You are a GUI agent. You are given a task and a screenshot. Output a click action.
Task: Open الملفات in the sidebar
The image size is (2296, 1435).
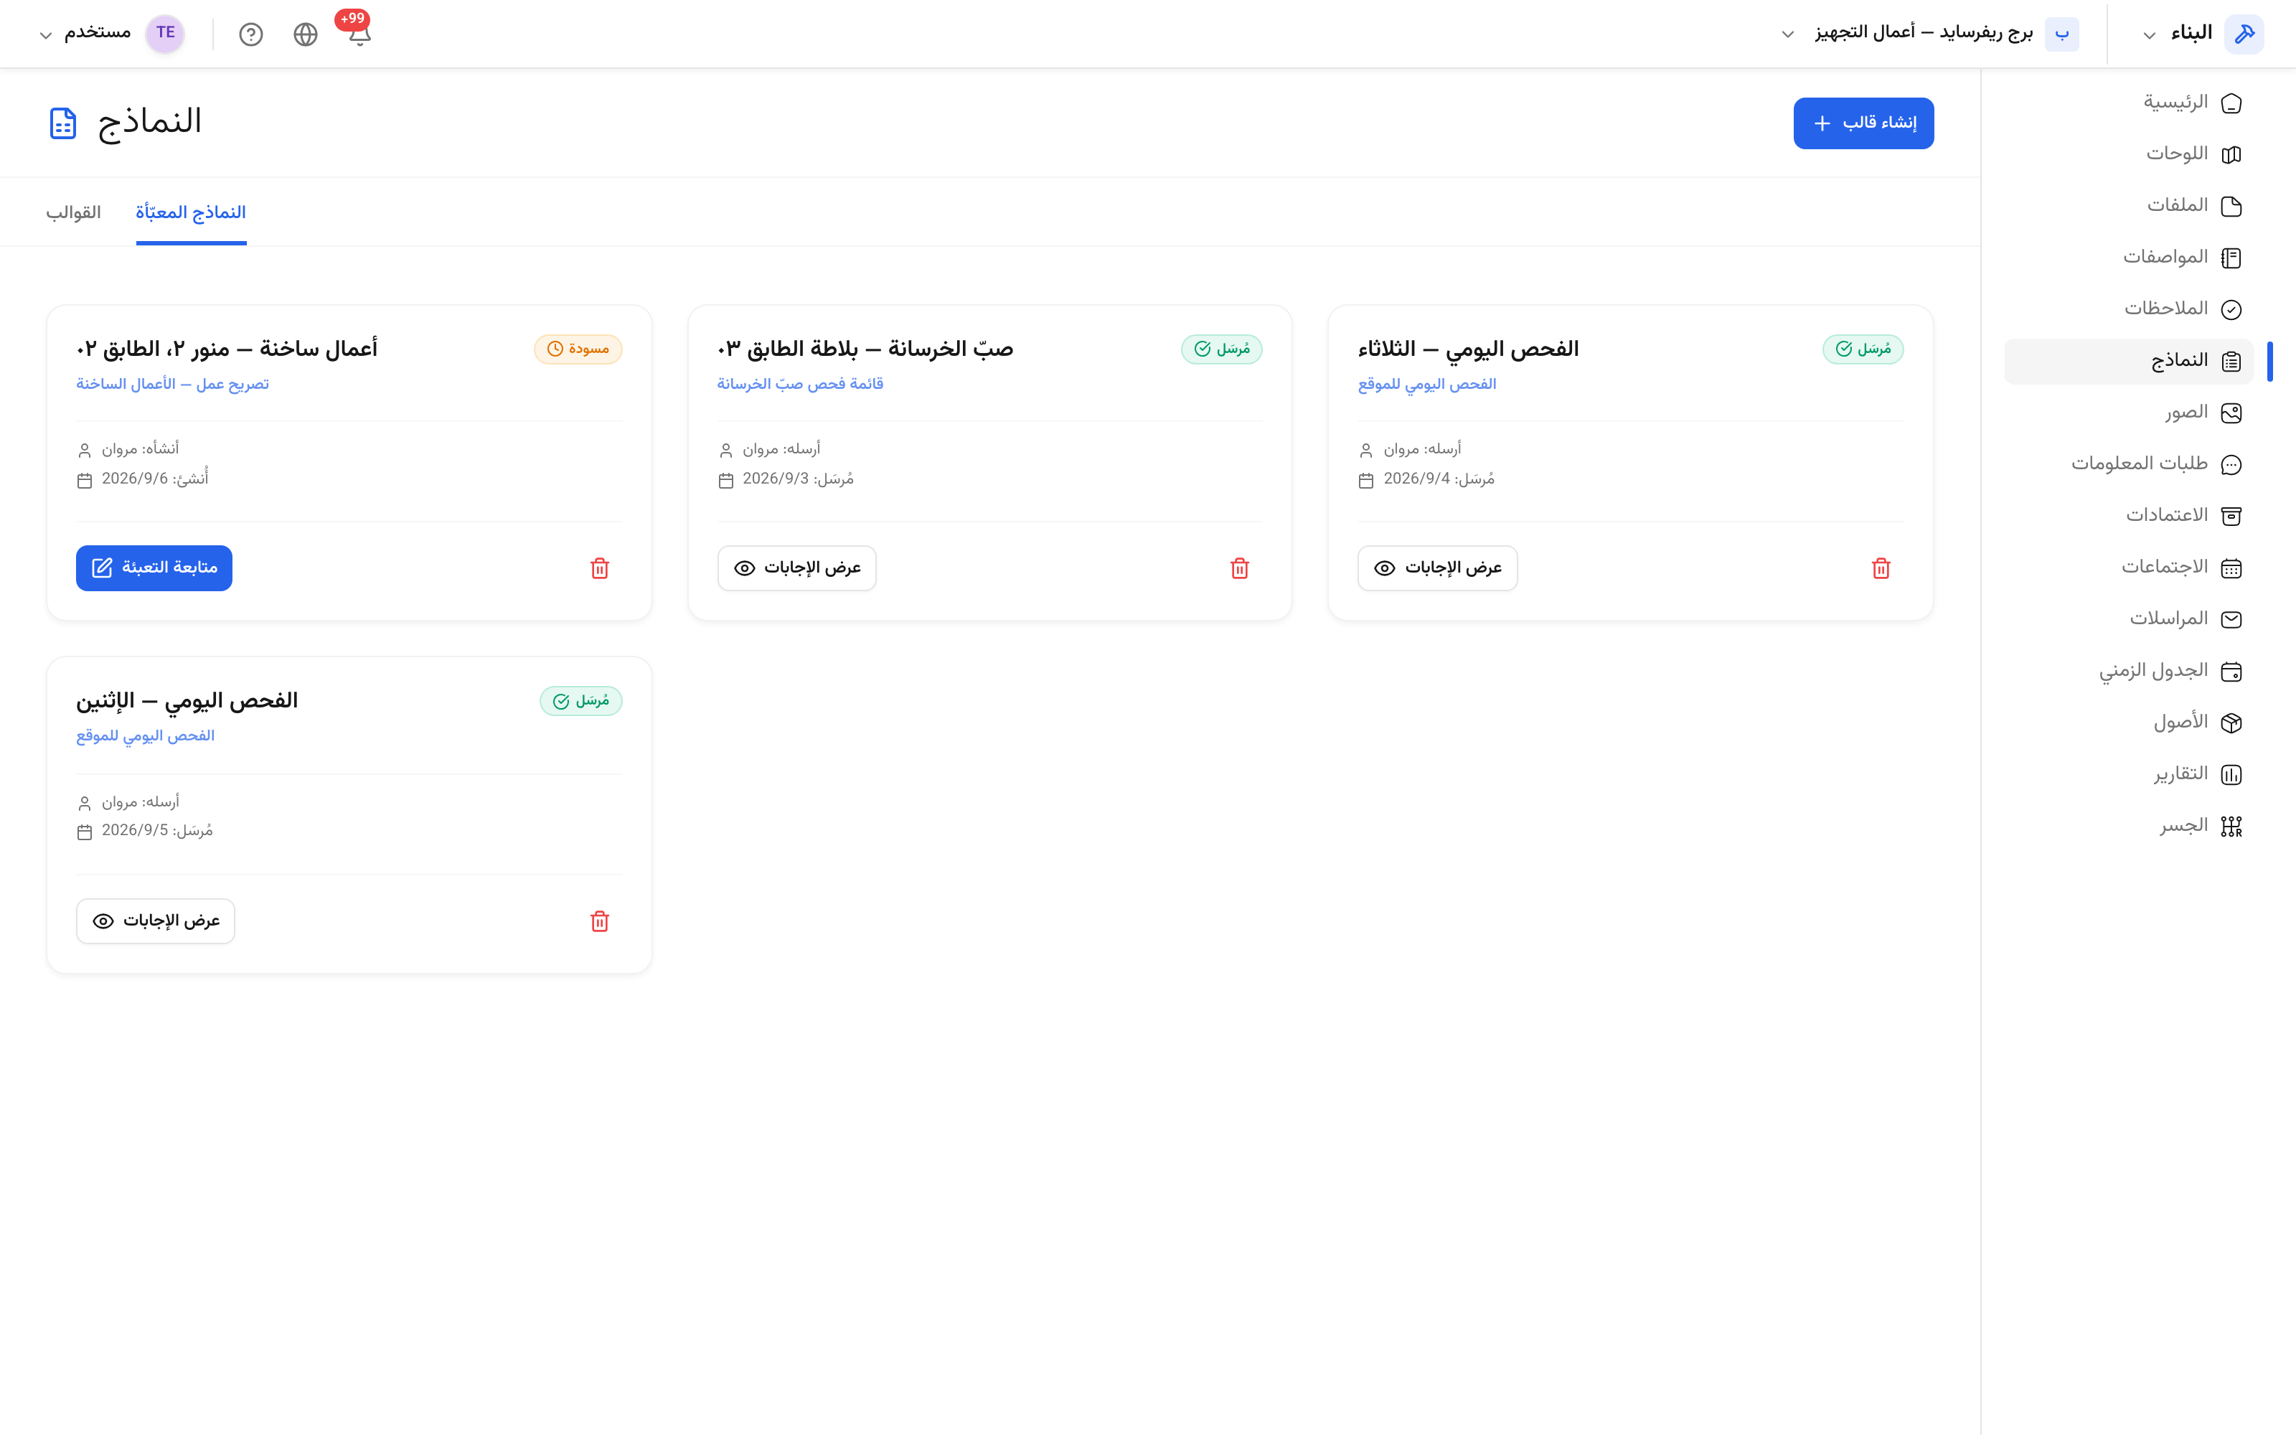2129,206
